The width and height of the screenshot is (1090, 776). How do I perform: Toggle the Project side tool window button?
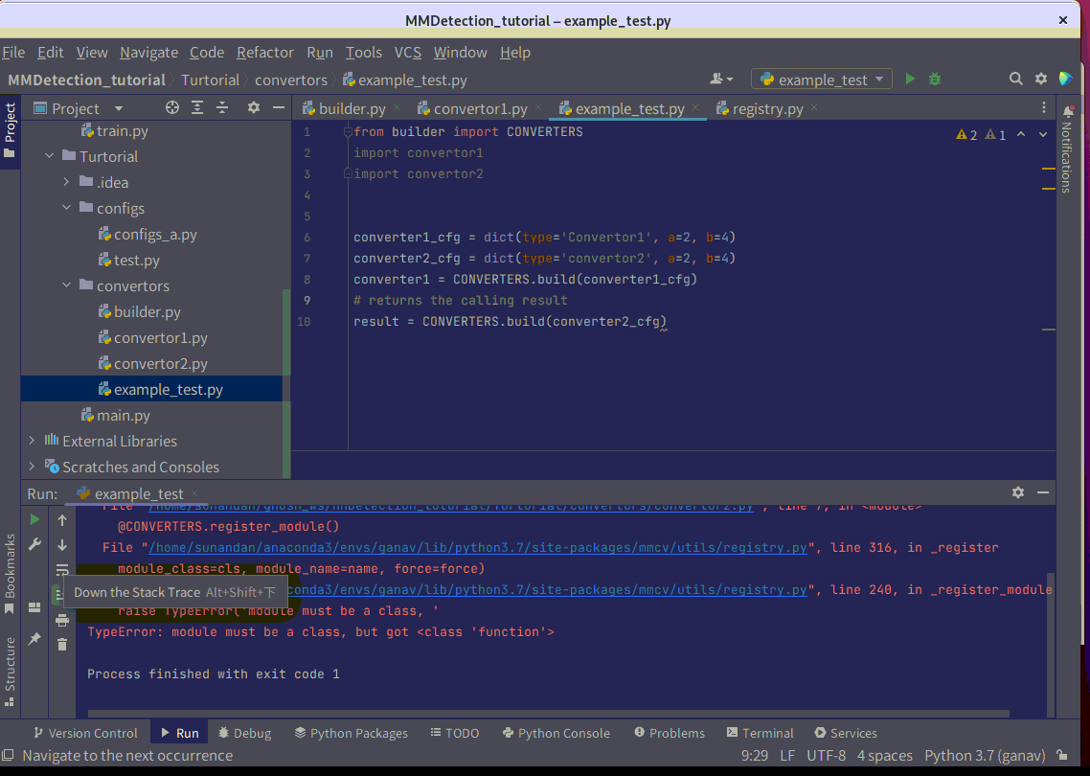pyautogui.click(x=10, y=129)
